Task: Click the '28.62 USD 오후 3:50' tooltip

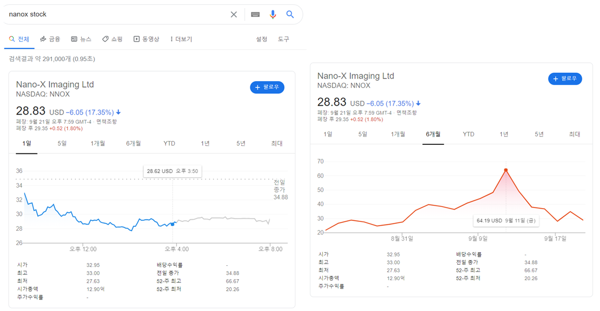Action: 172,171
